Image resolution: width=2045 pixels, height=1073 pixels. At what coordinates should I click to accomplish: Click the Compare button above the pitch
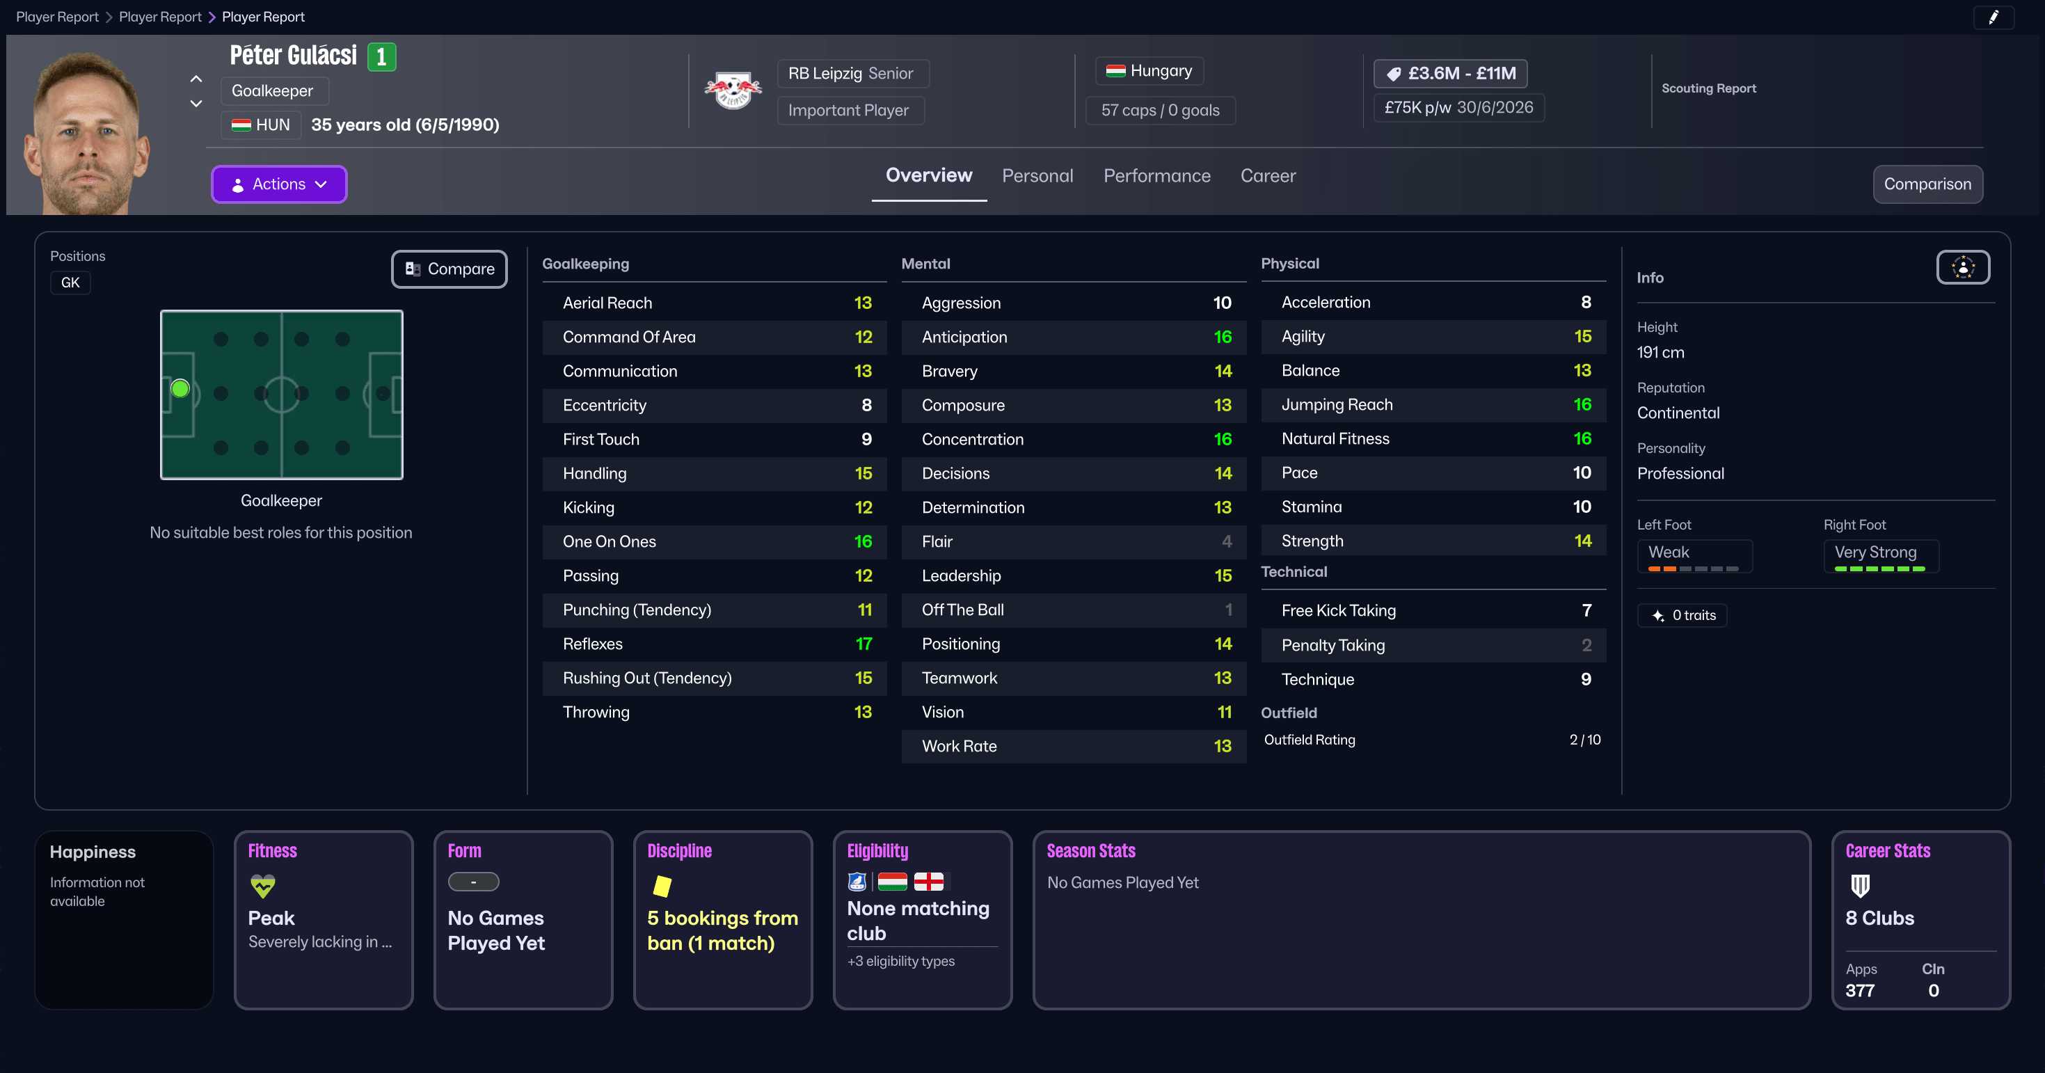449,269
